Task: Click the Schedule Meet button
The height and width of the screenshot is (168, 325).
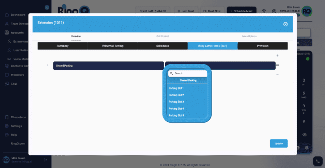Action: click(x=242, y=11)
